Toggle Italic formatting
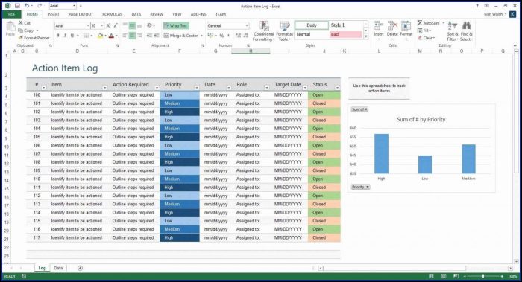Image resolution: width=522 pixels, height=282 pixels. pos(65,36)
